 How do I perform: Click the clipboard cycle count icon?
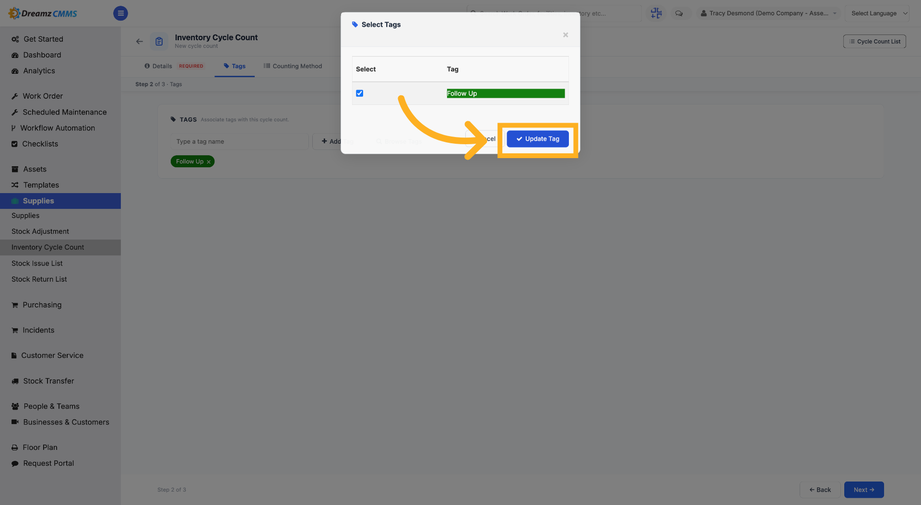click(159, 42)
